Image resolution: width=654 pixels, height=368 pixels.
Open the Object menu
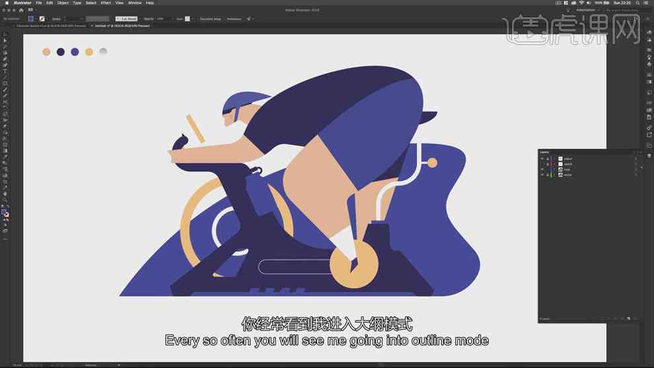click(63, 3)
